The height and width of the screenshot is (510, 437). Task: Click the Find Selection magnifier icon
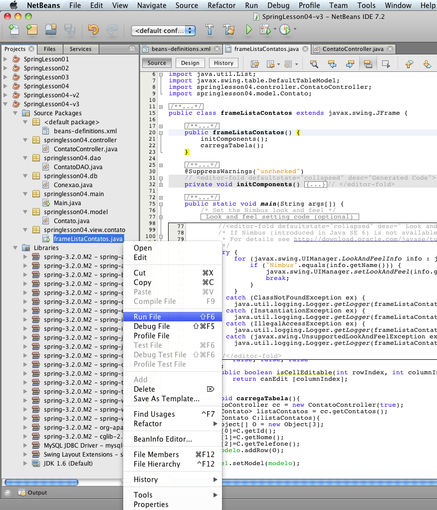314,63
